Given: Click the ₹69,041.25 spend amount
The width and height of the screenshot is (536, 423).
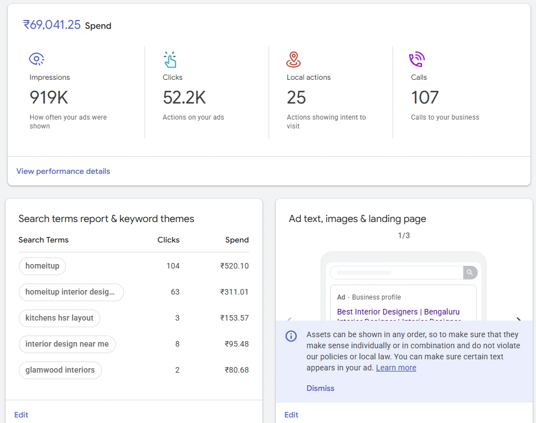Looking at the screenshot, I should (x=51, y=24).
